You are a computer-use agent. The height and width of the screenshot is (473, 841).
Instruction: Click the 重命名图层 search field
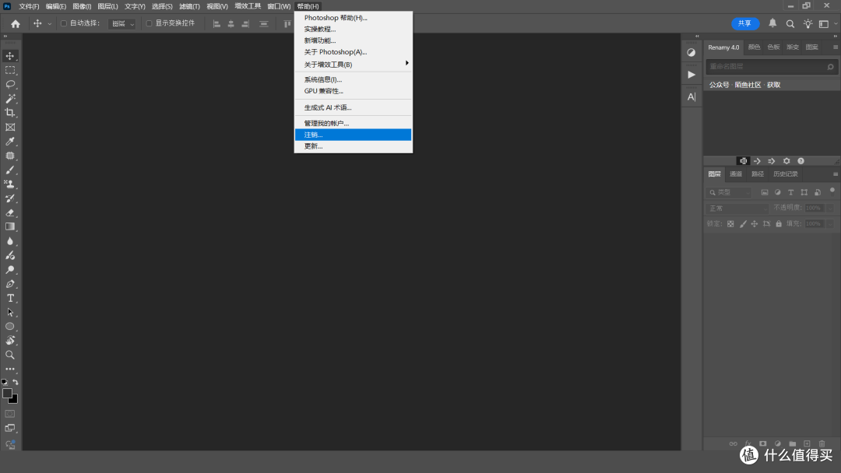pyautogui.click(x=771, y=66)
